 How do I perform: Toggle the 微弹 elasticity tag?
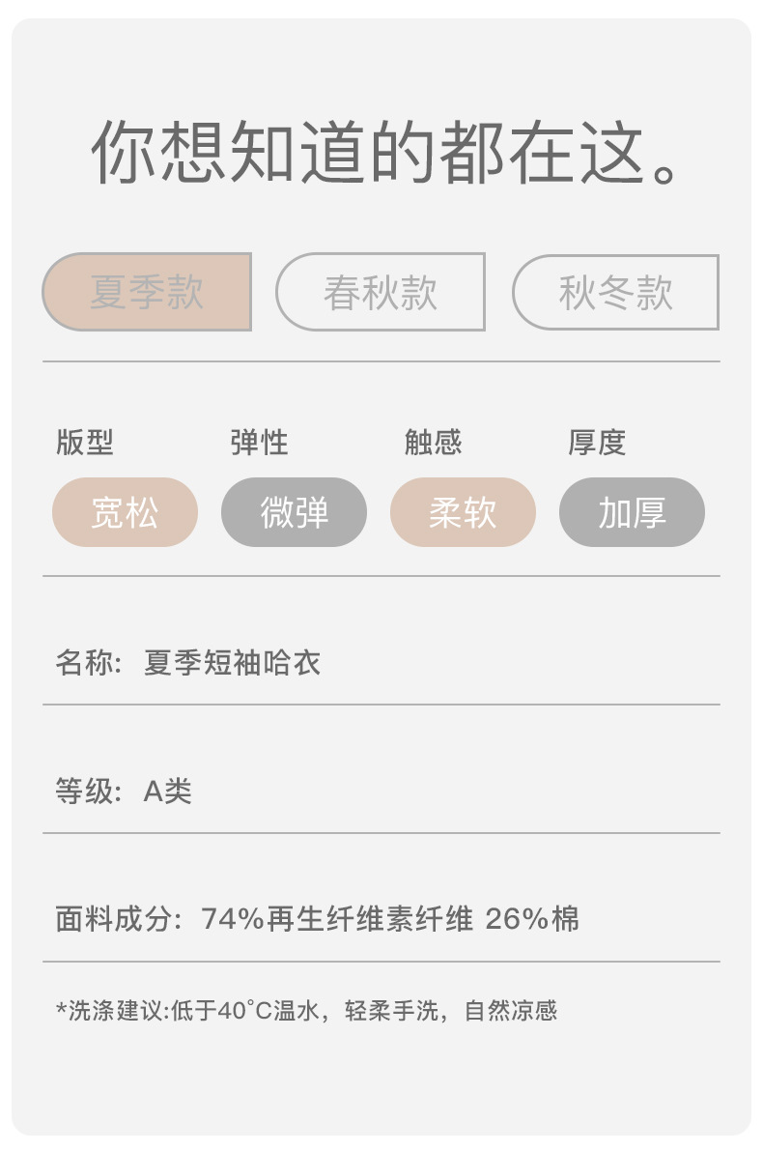294,512
